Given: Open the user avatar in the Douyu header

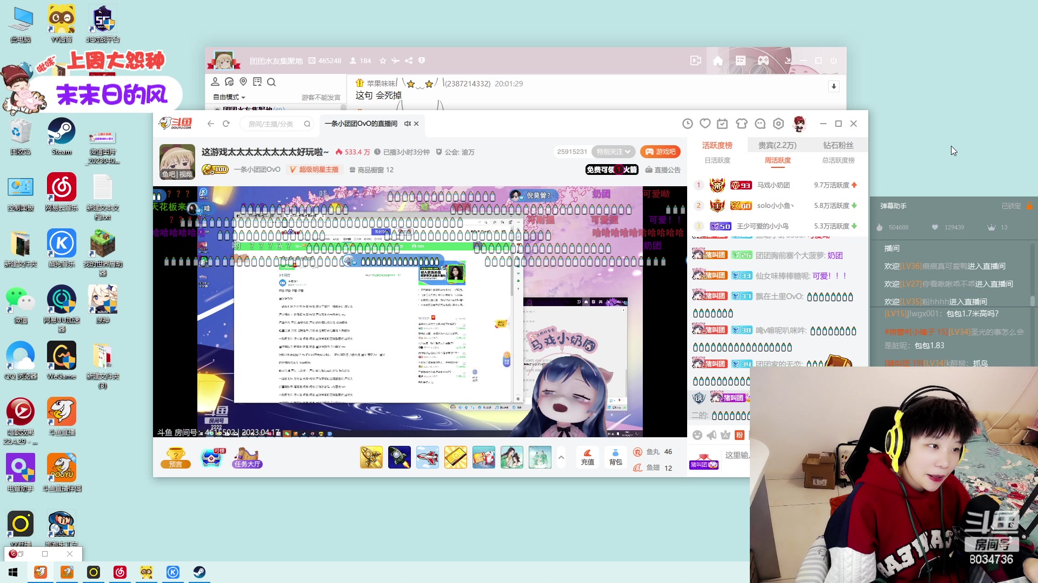Looking at the screenshot, I should point(799,124).
